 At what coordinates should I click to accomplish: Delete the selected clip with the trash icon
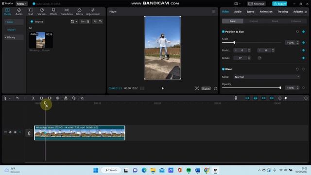click(41, 98)
